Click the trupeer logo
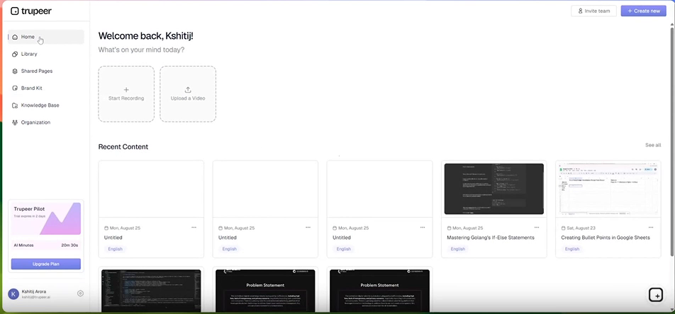The height and width of the screenshot is (314, 675). (x=31, y=11)
